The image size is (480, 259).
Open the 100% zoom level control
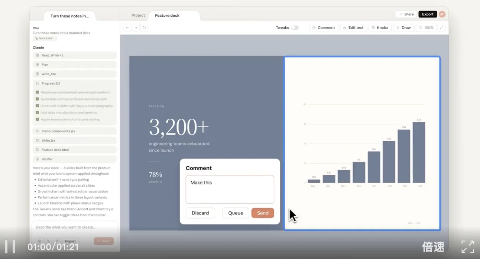tap(426, 27)
